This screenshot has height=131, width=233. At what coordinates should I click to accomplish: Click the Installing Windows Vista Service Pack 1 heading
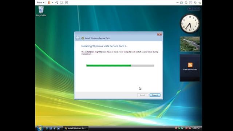click(x=104, y=46)
